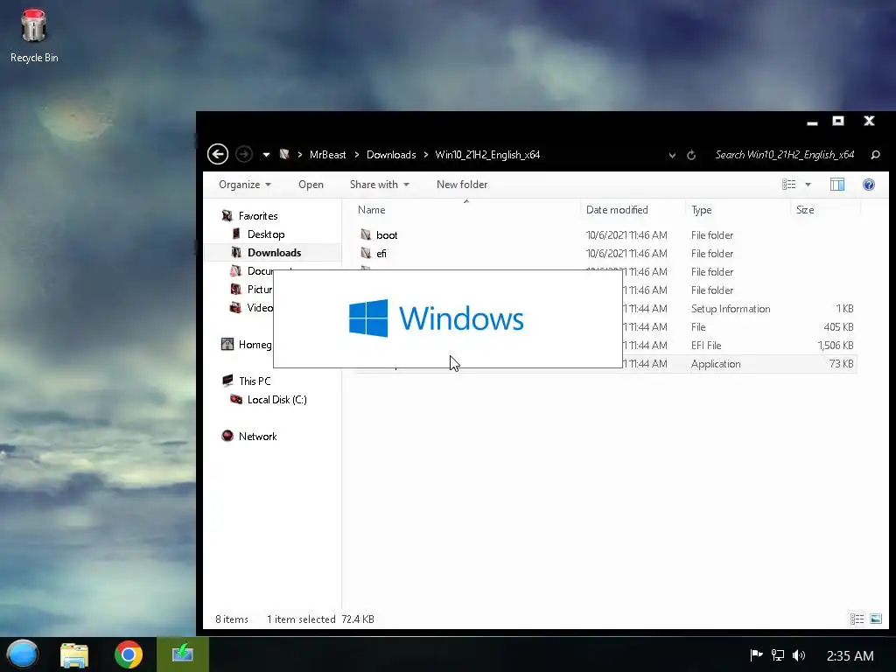Click the network tray icon
The height and width of the screenshot is (672, 896).
pos(778,654)
